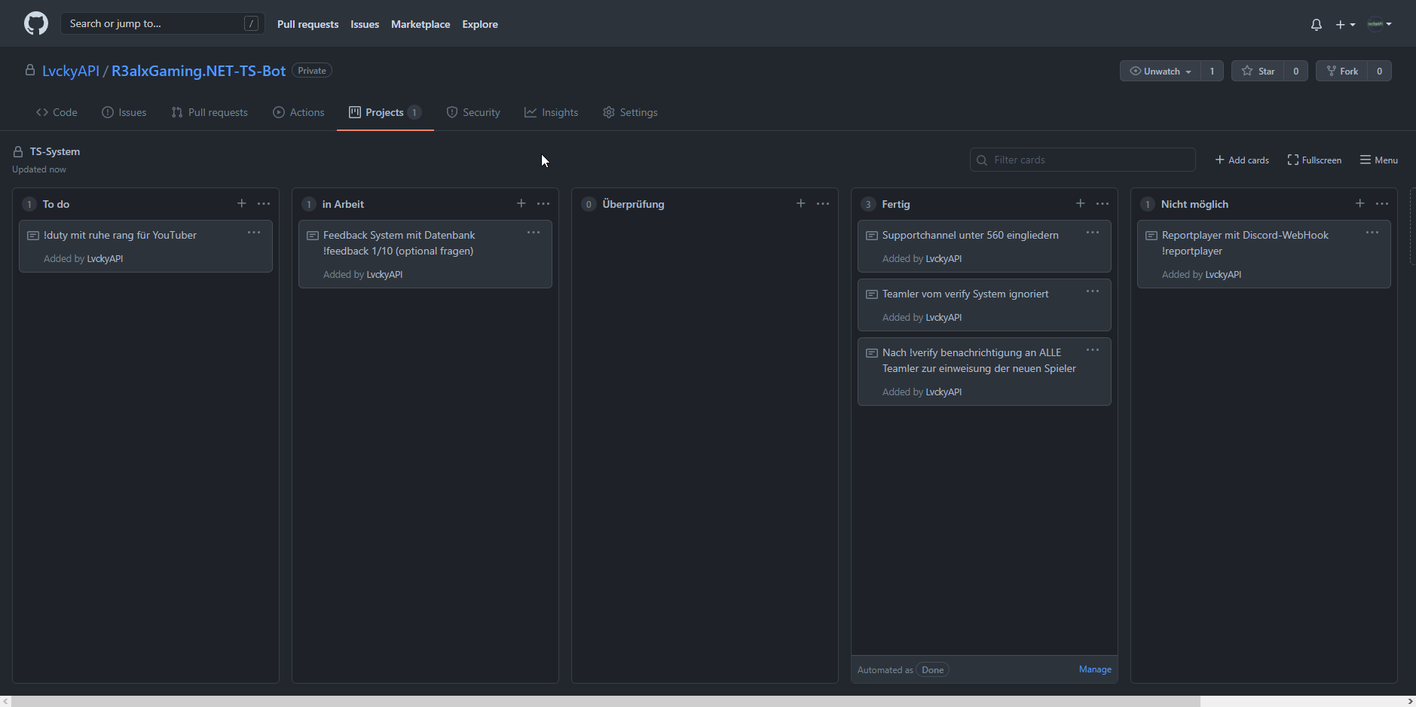This screenshot has width=1416, height=707.
Task: Open the Insights tab
Action: coord(551,112)
